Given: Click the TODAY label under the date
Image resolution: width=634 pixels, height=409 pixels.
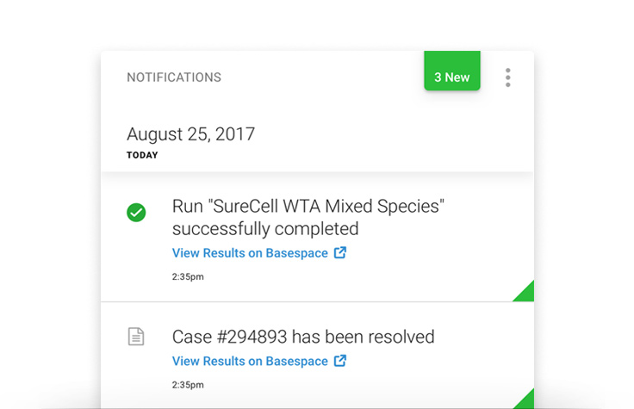Looking at the screenshot, I should [142, 156].
